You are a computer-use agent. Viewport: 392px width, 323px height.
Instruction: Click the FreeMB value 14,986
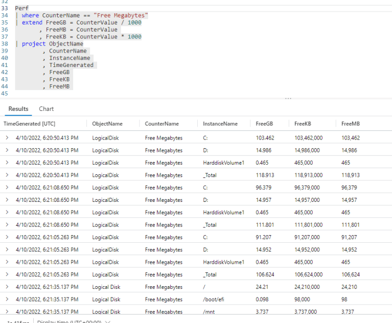click(349, 150)
